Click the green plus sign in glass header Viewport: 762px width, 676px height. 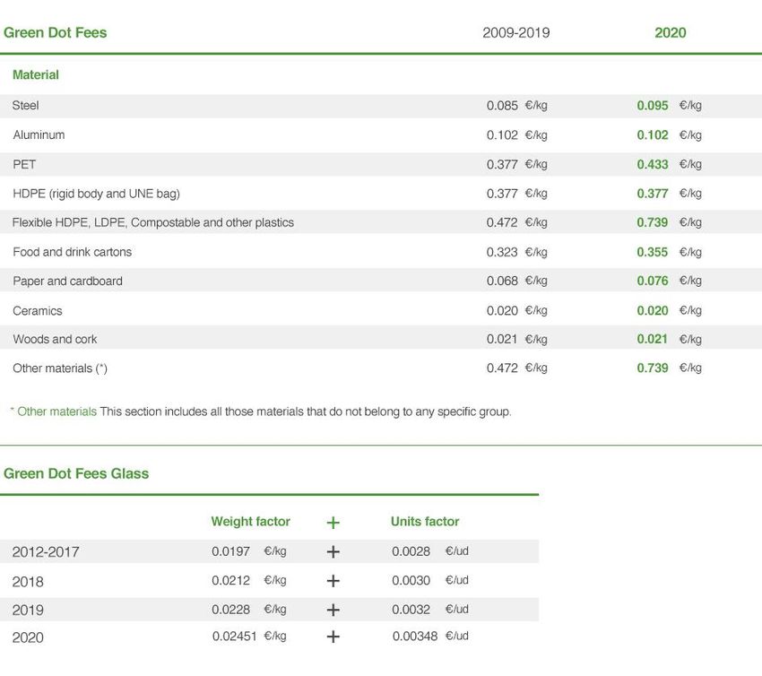pyautogui.click(x=333, y=523)
